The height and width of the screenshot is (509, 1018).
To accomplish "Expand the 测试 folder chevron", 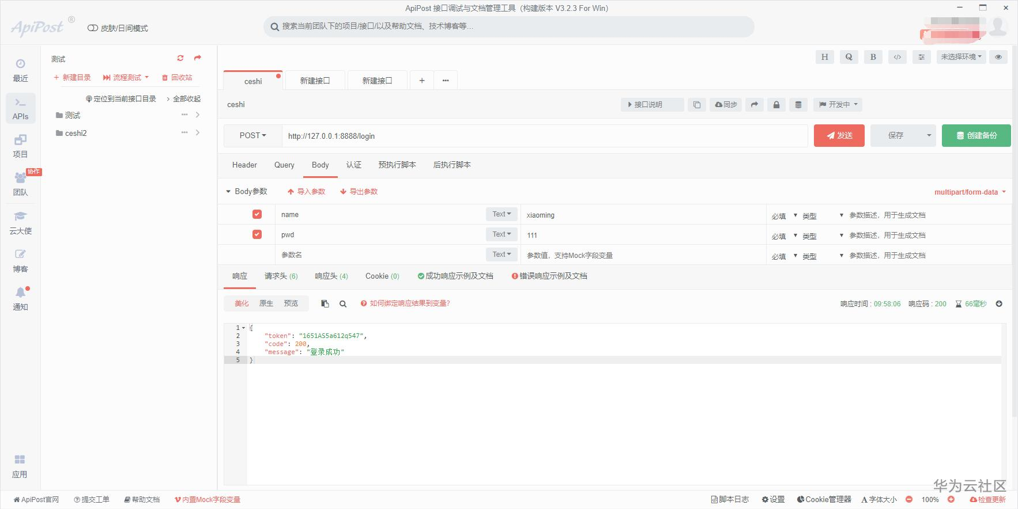I will pos(198,115).
